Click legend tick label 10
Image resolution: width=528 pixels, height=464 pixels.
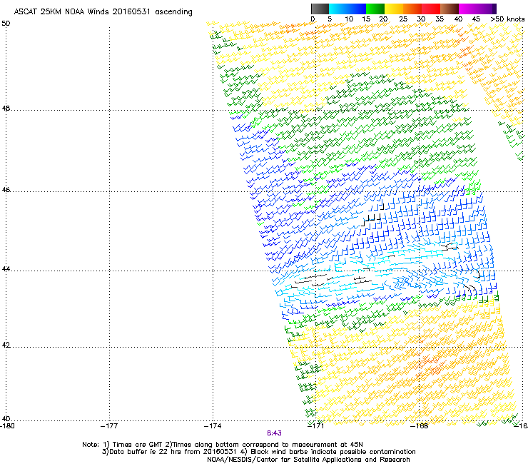(349, 19)
